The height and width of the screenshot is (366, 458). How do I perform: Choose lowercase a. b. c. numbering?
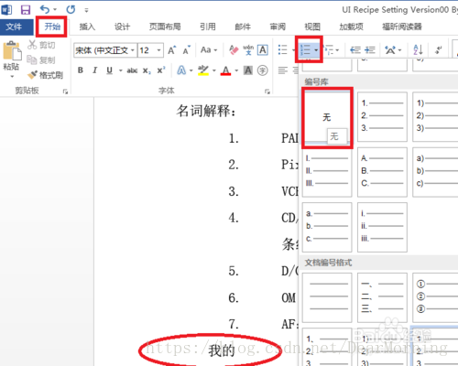[327, 227]
